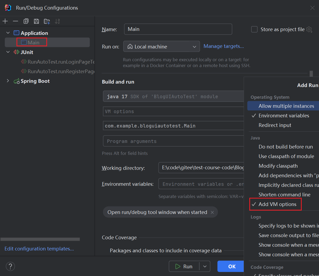
Task: Copy the selected configuration
Action: pyautogui.click(x=26, y=21)
